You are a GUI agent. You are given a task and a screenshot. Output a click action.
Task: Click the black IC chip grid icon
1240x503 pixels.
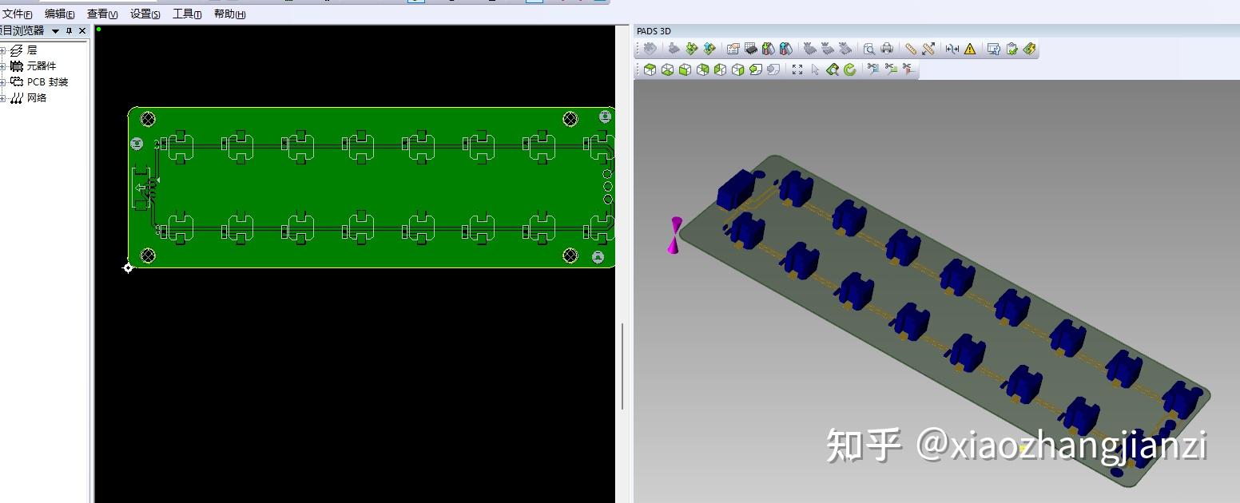point(750,49)
